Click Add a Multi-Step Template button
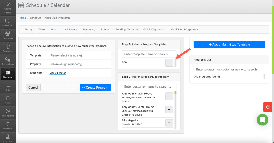 coord(229,44)
